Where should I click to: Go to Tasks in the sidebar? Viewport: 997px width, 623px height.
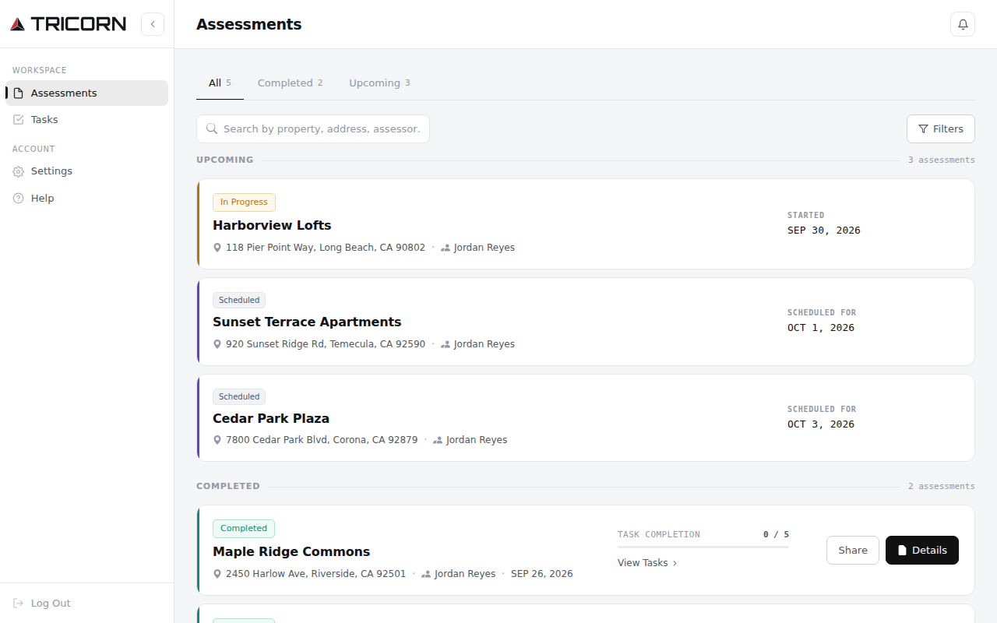click(x=86, y=119)
